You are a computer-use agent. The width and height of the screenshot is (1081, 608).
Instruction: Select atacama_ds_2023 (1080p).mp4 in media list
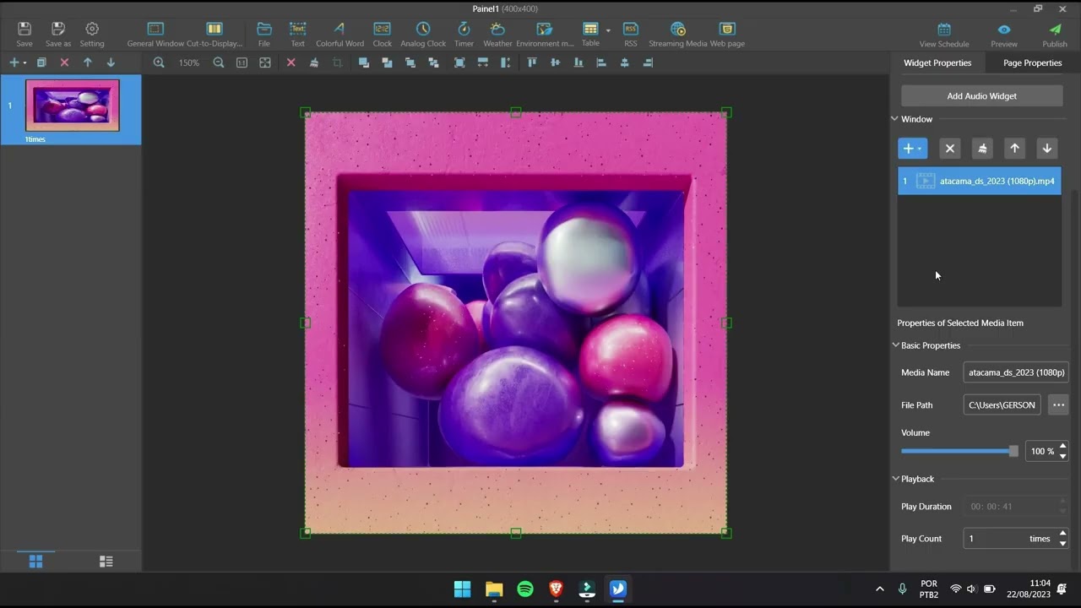click(x=980, y=181)
